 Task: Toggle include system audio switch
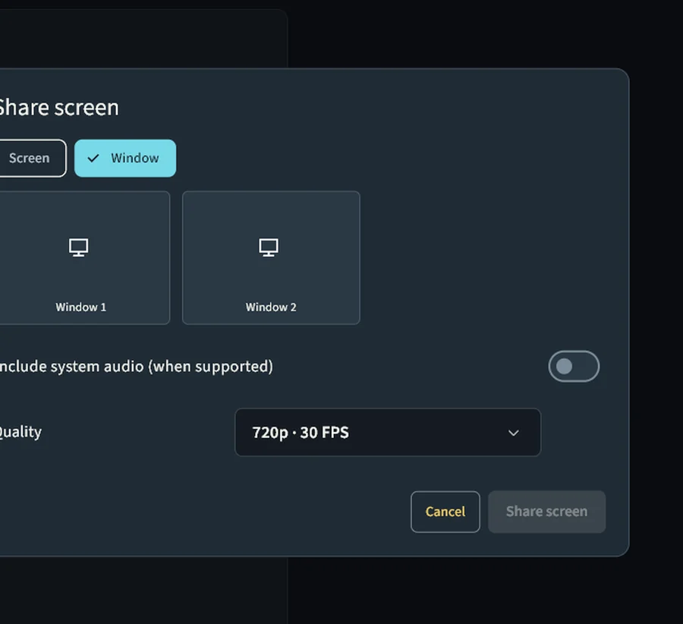click(574, 367)
